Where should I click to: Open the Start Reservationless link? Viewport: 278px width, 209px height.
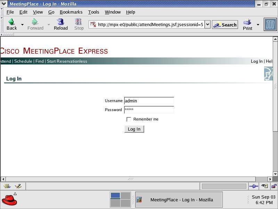[x=67, y=61]
